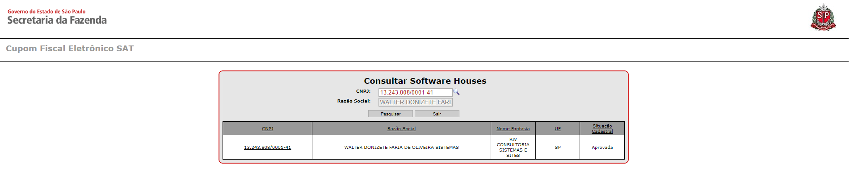Select the Aprovada status cell
Image resolution: width=854 pixels, height=185 pixels.
tap(602, 147)
